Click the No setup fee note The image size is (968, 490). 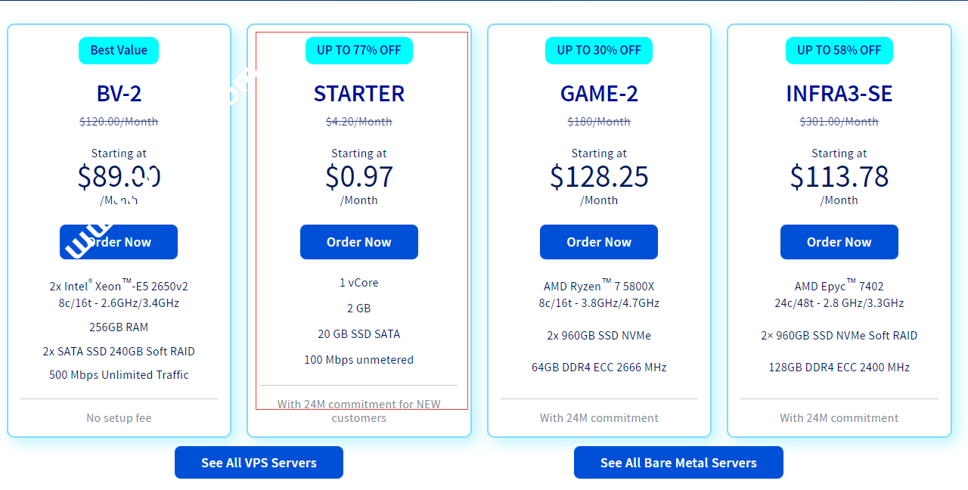click(119, 418)
